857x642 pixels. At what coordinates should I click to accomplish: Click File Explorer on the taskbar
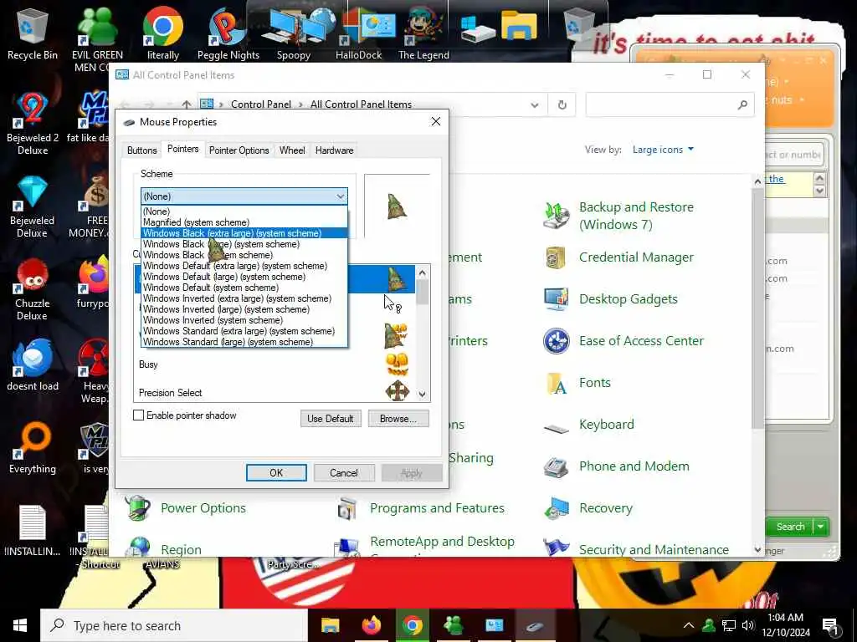(330, 625)
